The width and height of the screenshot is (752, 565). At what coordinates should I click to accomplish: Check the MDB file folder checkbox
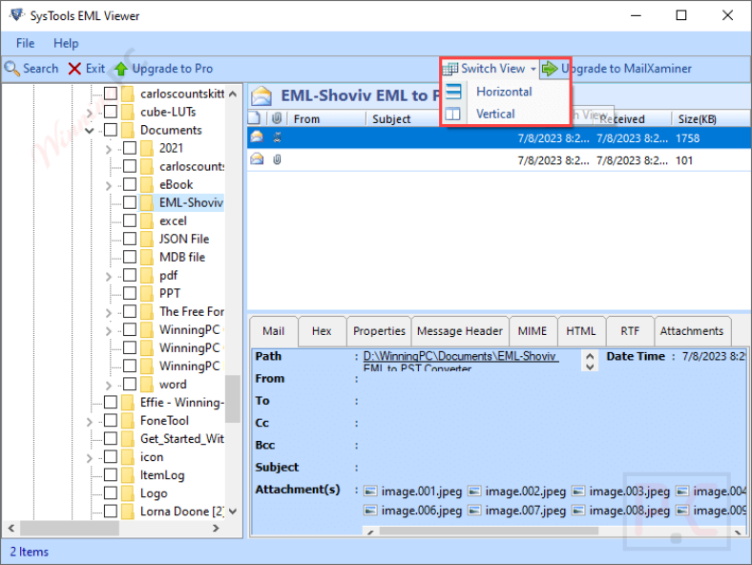pyautogui.click(x=130, y=257)
